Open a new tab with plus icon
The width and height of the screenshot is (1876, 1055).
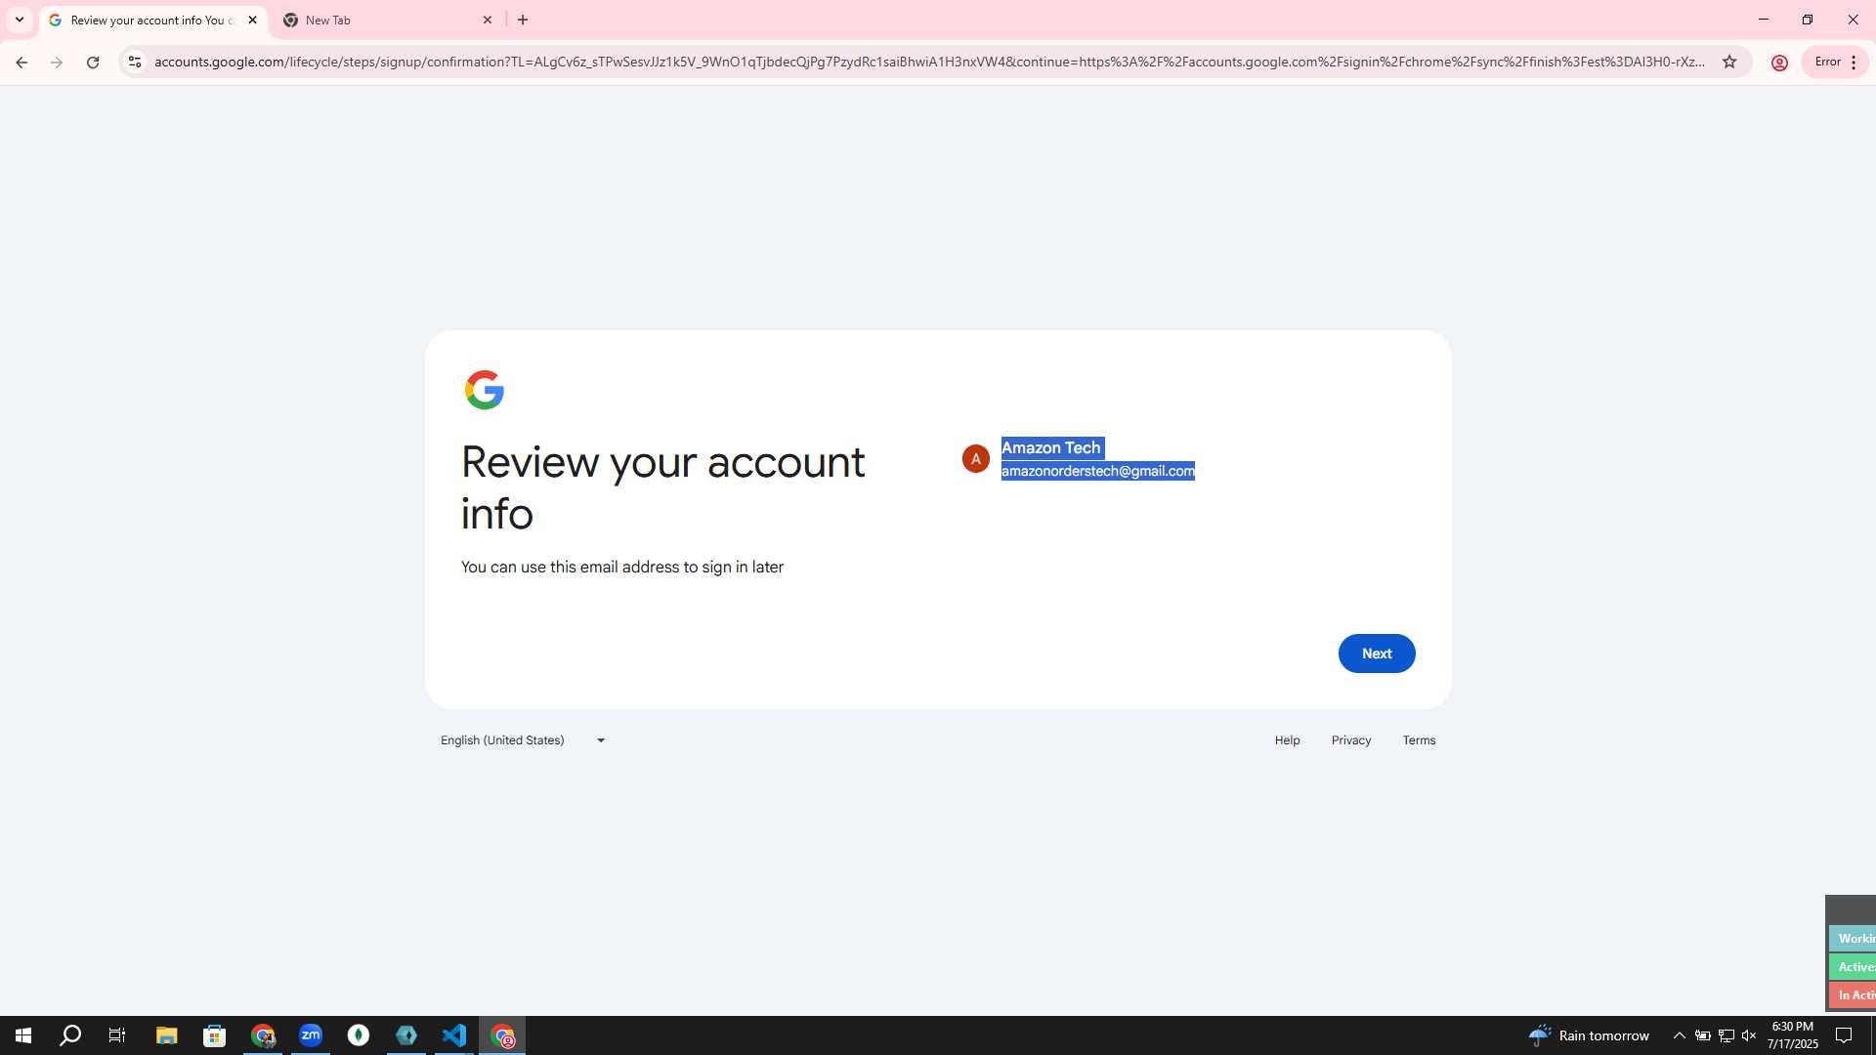pos(523,20)
